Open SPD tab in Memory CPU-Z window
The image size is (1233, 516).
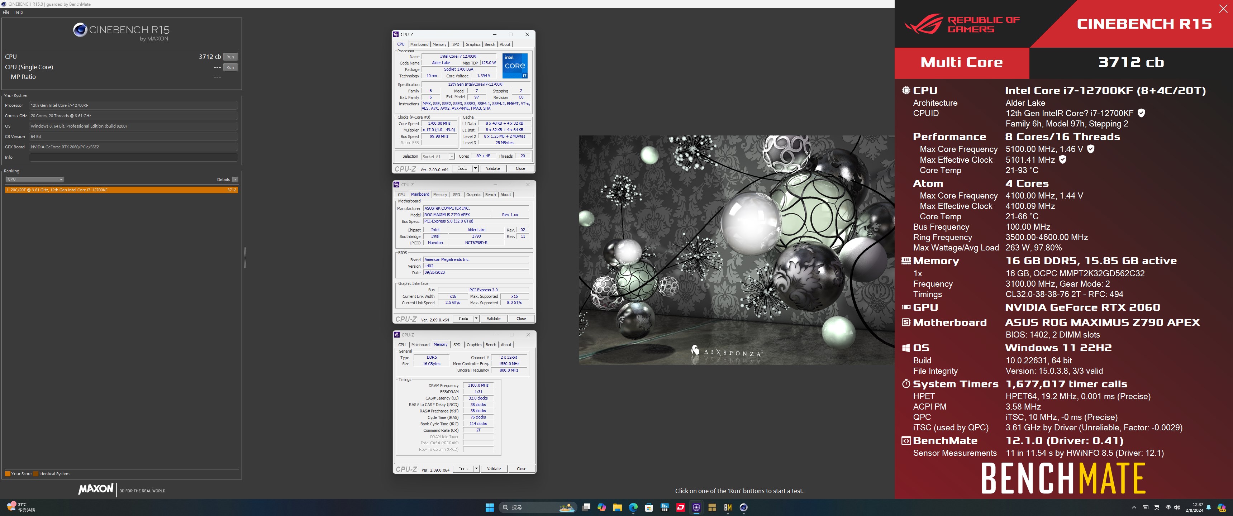(x=457, y=345)
